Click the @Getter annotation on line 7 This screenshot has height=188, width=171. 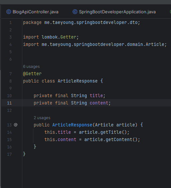[x=32, y=74]
